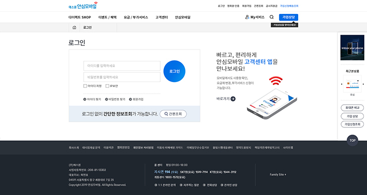Open My서비스 user menu
This screenshot has height=195, width=367.
(255, 17)
